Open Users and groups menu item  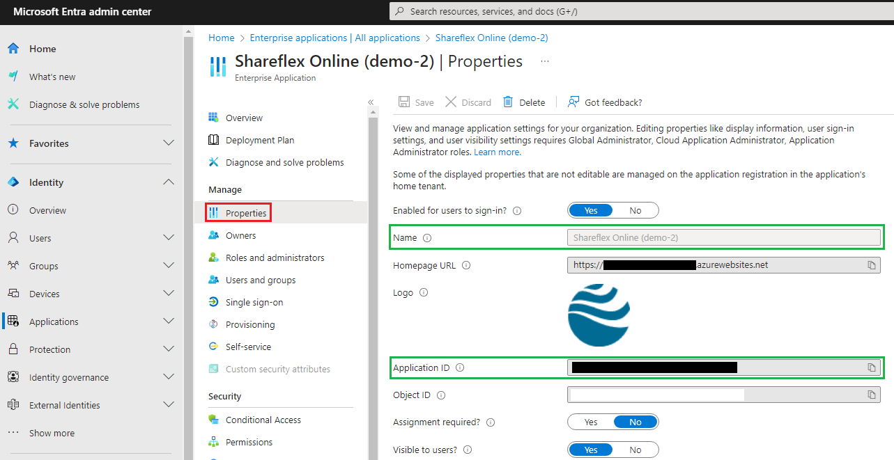(x=260, y=280)
